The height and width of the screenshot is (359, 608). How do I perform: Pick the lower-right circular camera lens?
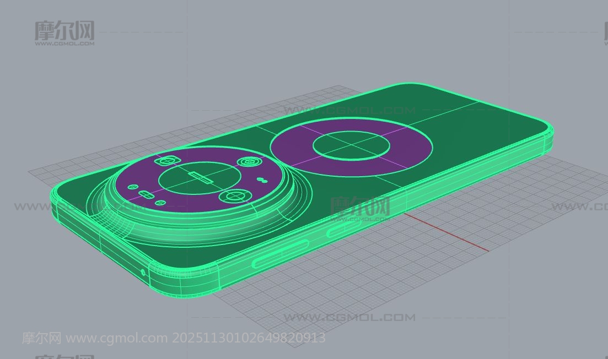click(x=234, y=196)
